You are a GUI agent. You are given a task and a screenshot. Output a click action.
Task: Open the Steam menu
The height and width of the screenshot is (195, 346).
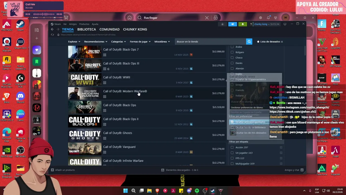[57, 24]
